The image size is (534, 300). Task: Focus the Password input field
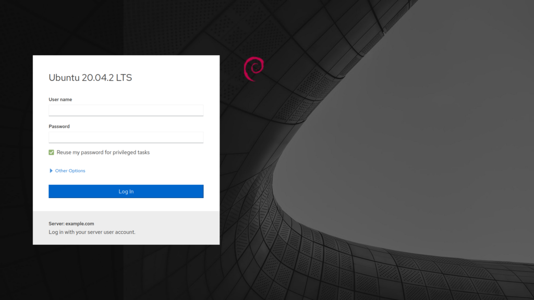126,137
